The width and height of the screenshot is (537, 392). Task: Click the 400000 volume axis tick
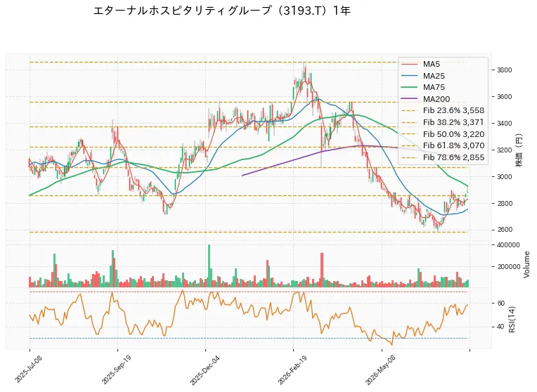pos(508,244)
